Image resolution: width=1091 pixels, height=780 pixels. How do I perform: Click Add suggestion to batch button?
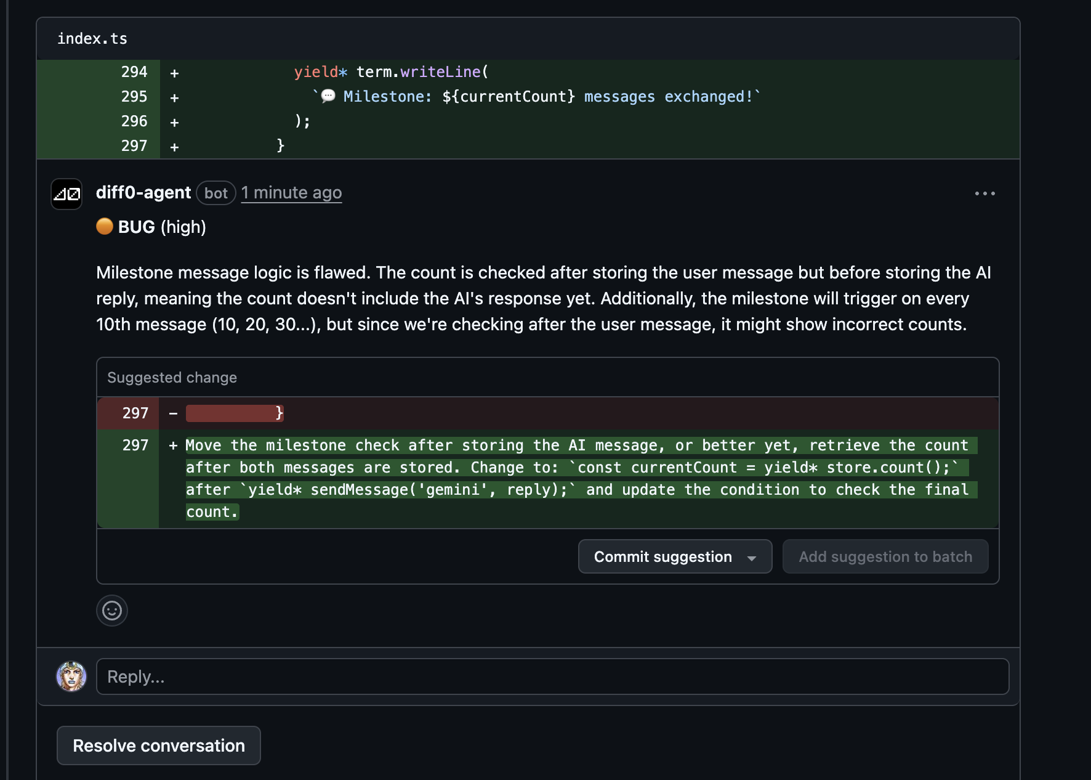click(x=885, y=557)
